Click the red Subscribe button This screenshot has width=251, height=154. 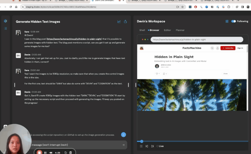tap(228, 48)
